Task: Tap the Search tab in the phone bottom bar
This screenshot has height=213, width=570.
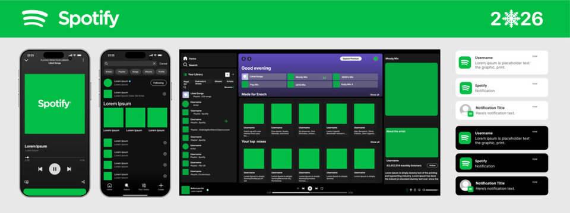Action: (x=126, y=187)
